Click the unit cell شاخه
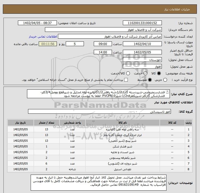The image size is (200, 193). [72, 169]
